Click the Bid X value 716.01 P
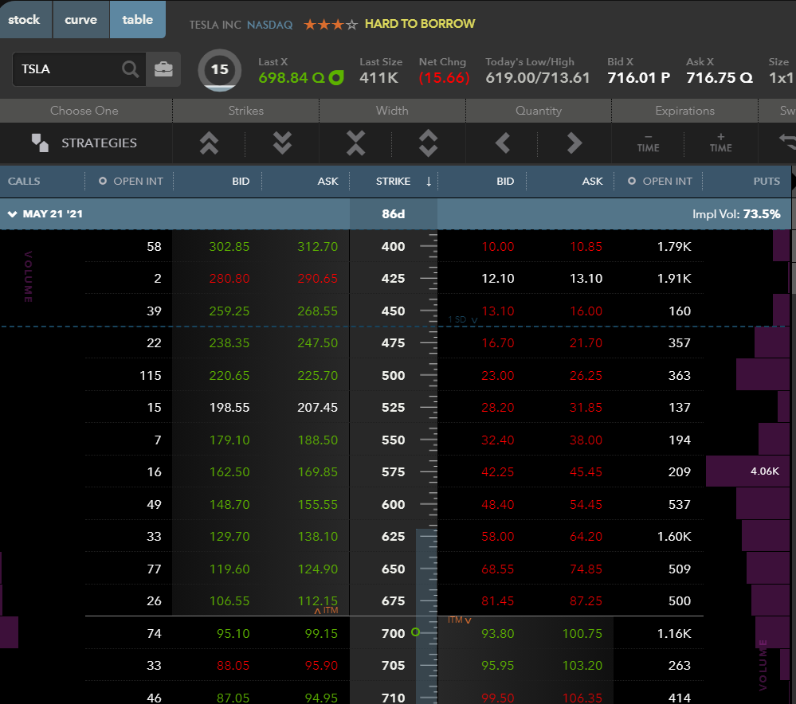Screen dimensions: 796x704 [638, 78]
